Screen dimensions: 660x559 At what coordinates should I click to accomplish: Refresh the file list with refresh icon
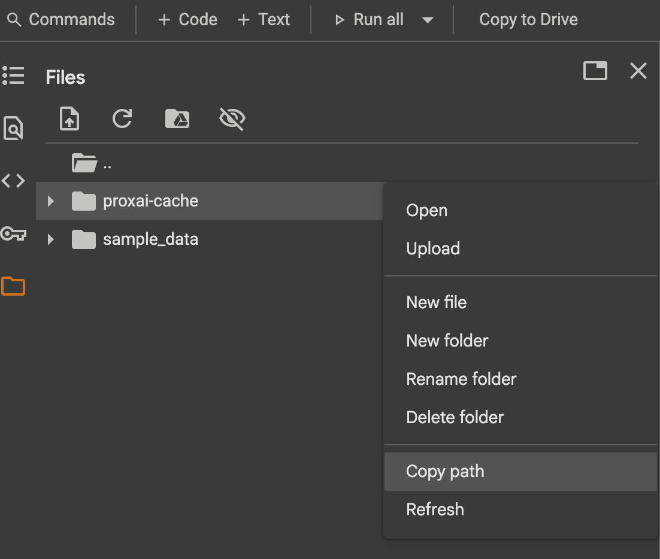coord(122,119)
